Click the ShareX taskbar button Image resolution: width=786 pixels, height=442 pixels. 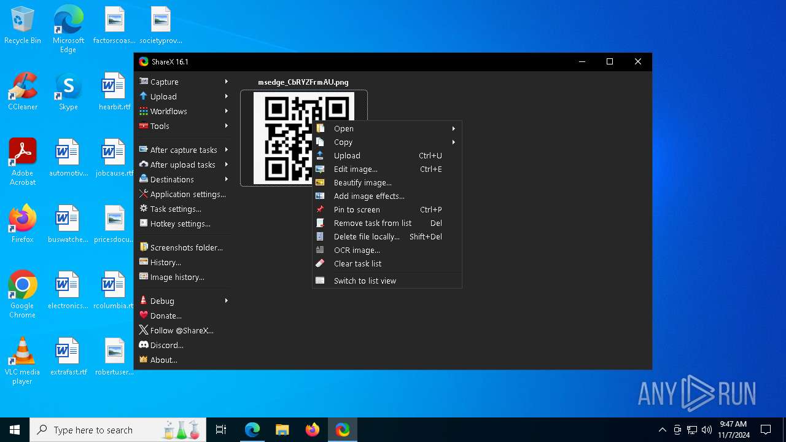click(x=342, y=430)
